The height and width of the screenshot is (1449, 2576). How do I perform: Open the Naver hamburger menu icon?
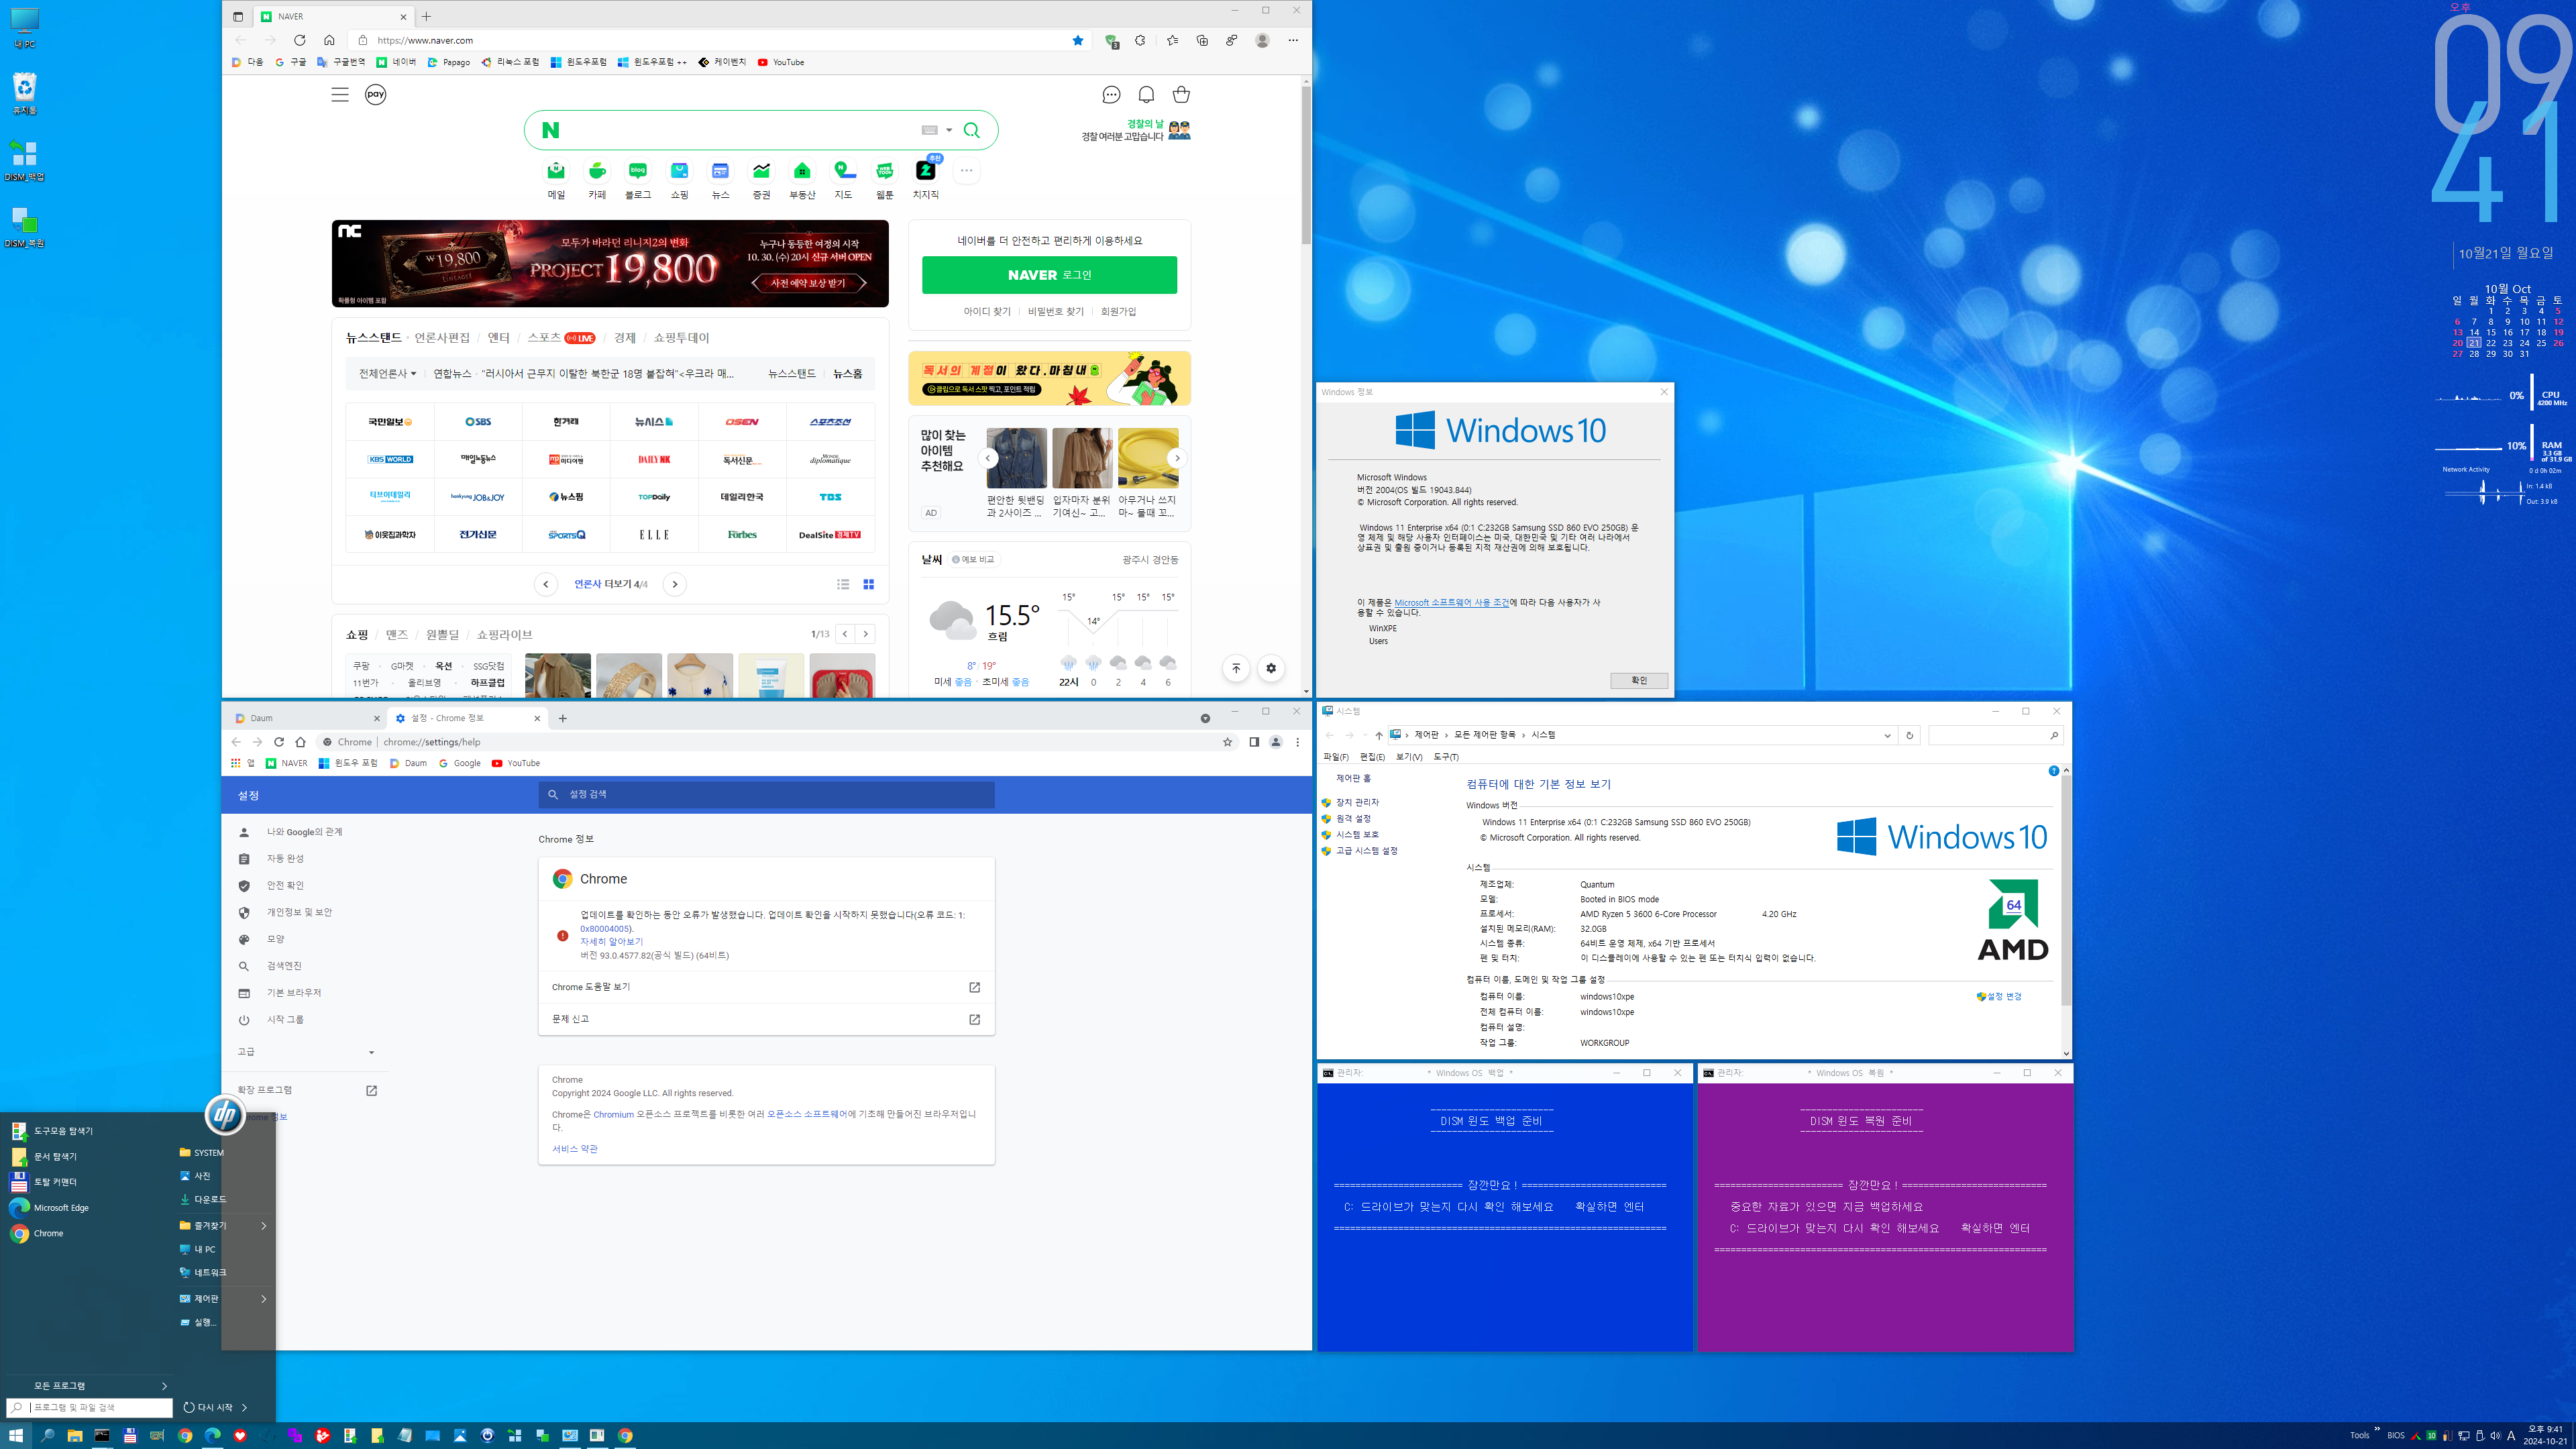coord(340,95)
